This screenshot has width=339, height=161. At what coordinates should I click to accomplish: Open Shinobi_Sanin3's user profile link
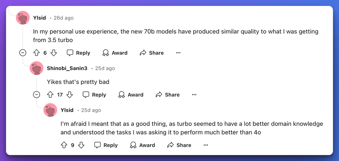coord(67,68)
